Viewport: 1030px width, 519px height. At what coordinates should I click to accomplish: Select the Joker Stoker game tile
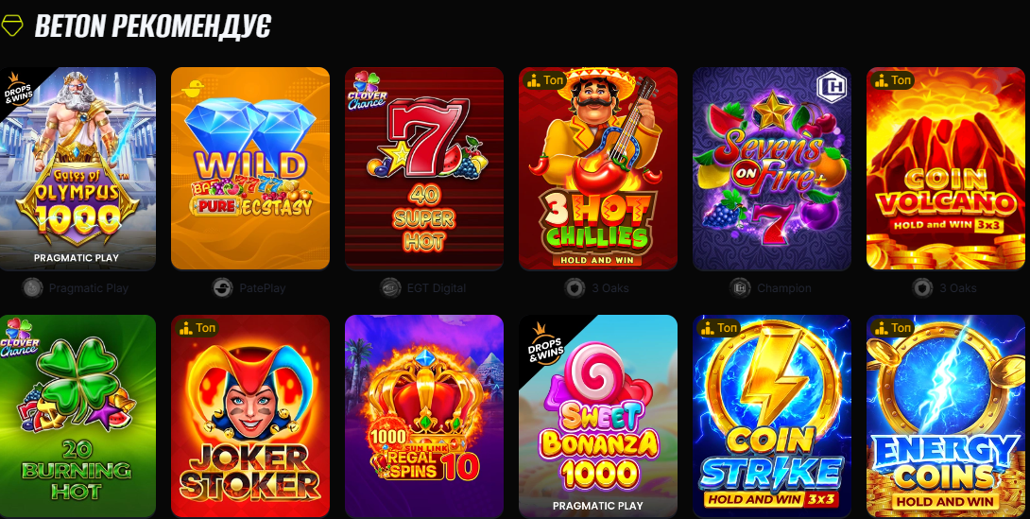pyautogui.click(x=250, y=417)
